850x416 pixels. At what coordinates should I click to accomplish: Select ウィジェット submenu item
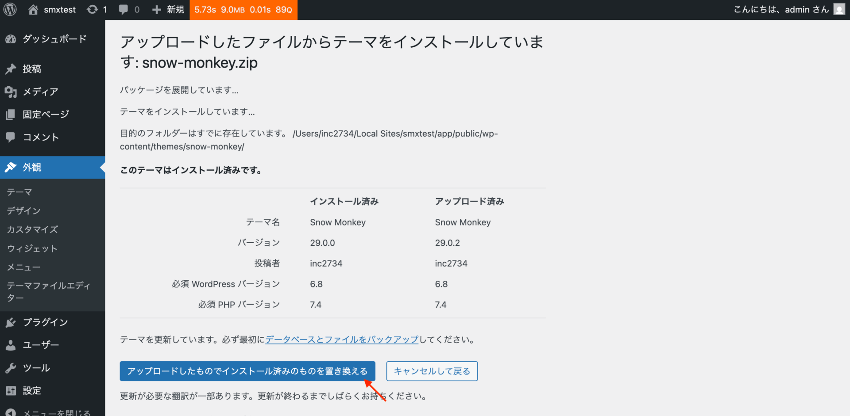[x=32, y=248]
